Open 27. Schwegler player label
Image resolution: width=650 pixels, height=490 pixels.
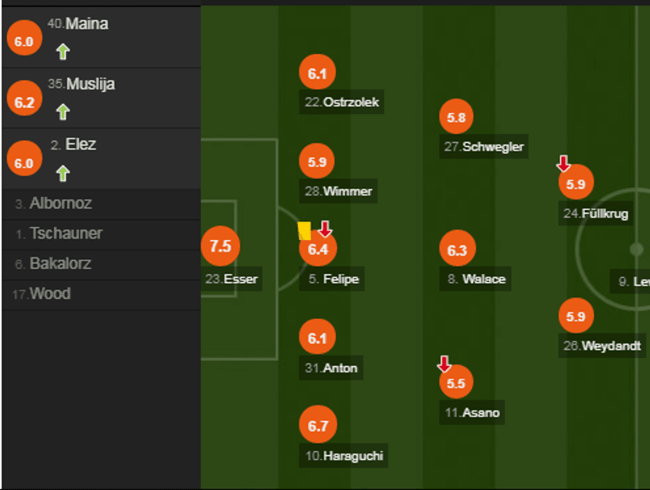484,147
